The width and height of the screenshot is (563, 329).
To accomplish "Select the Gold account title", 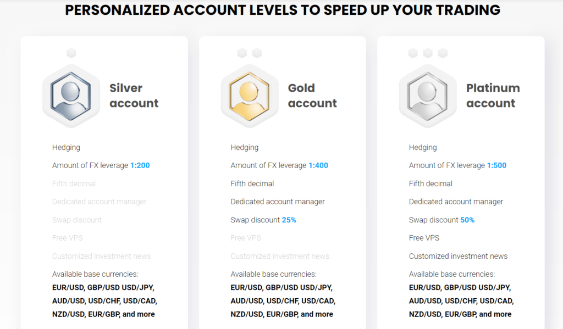I will (312, 96).
